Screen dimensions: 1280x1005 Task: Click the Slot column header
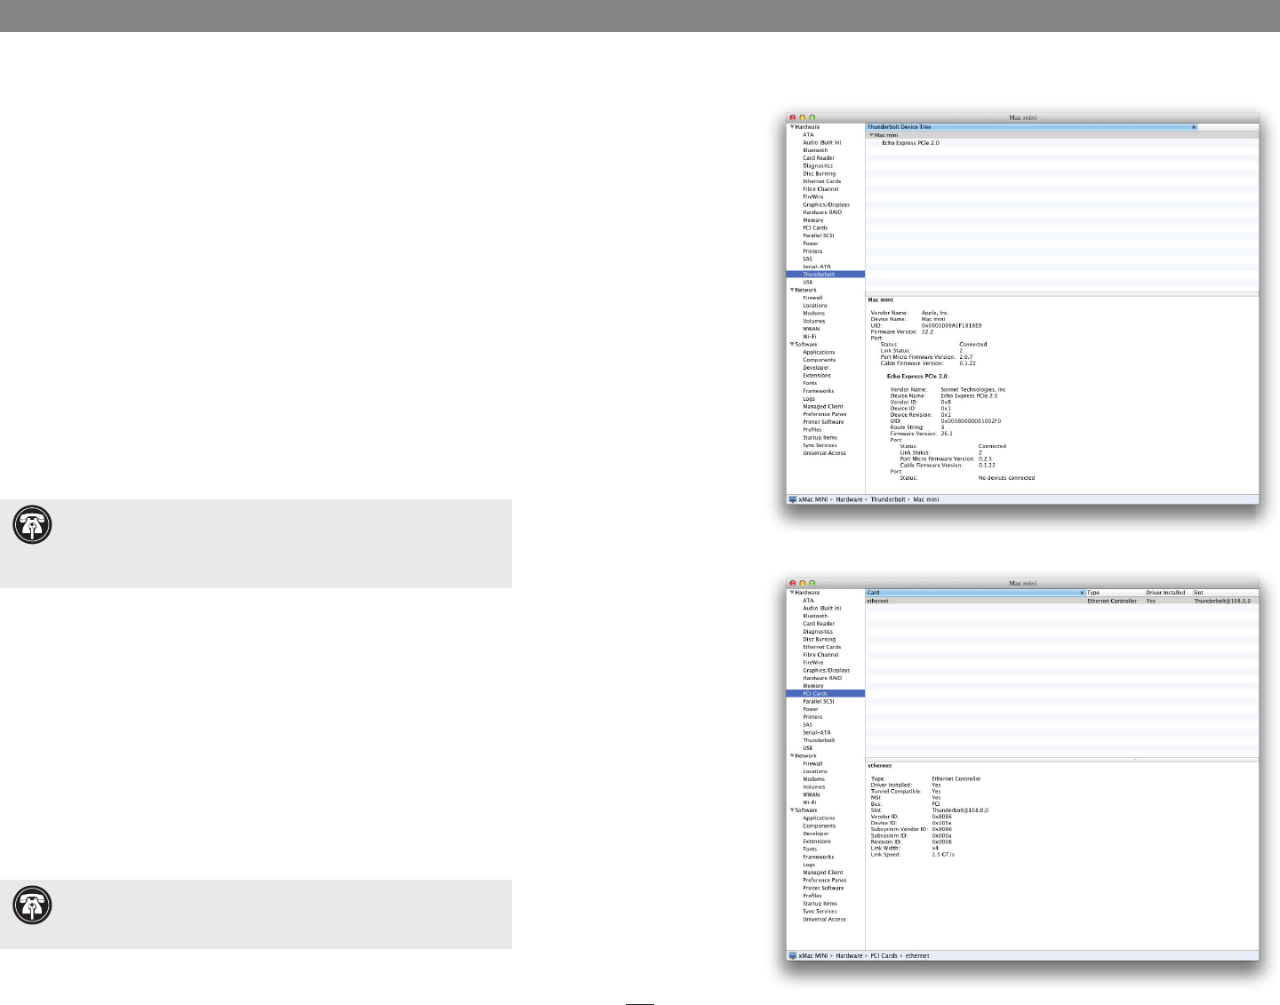click(1225, 593)
